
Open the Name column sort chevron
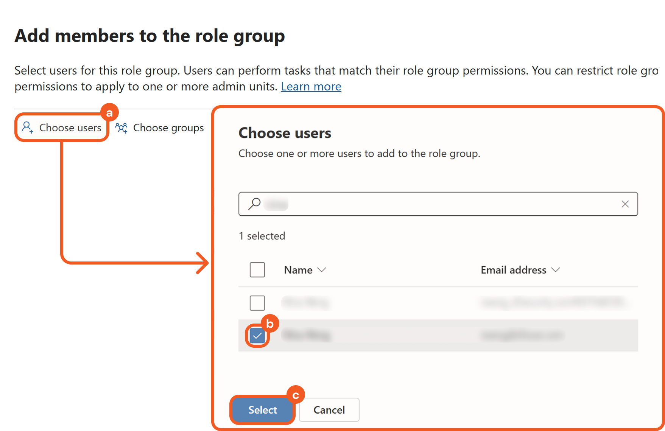coord(322,270)
